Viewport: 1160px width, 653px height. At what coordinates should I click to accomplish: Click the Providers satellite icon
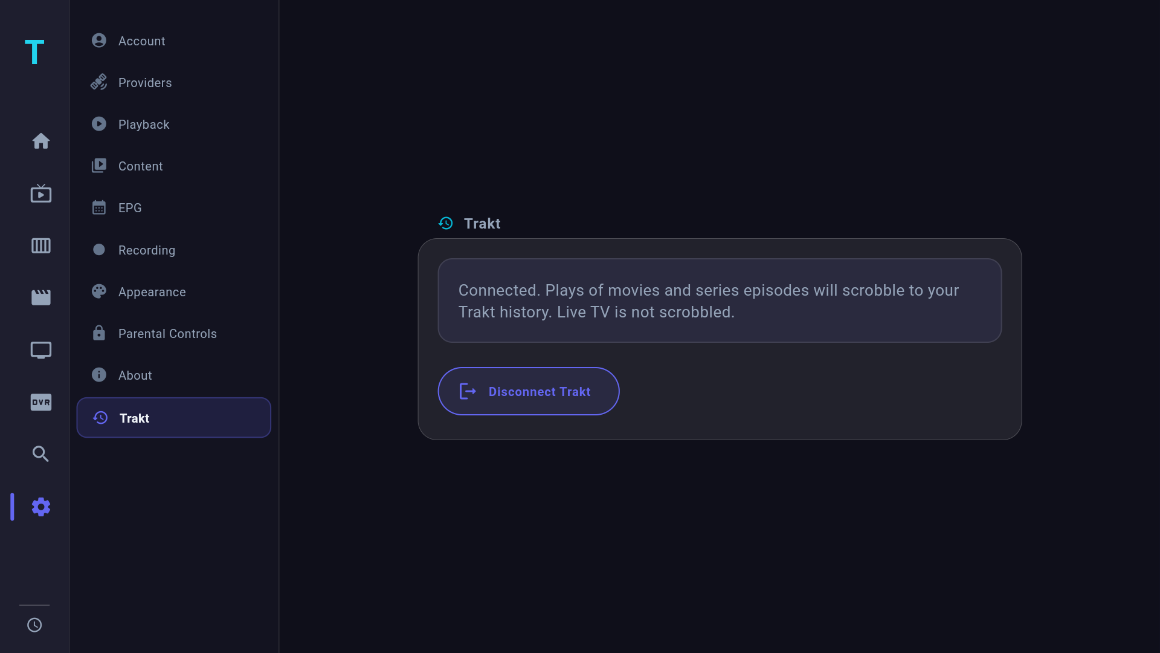pos(99,82)
